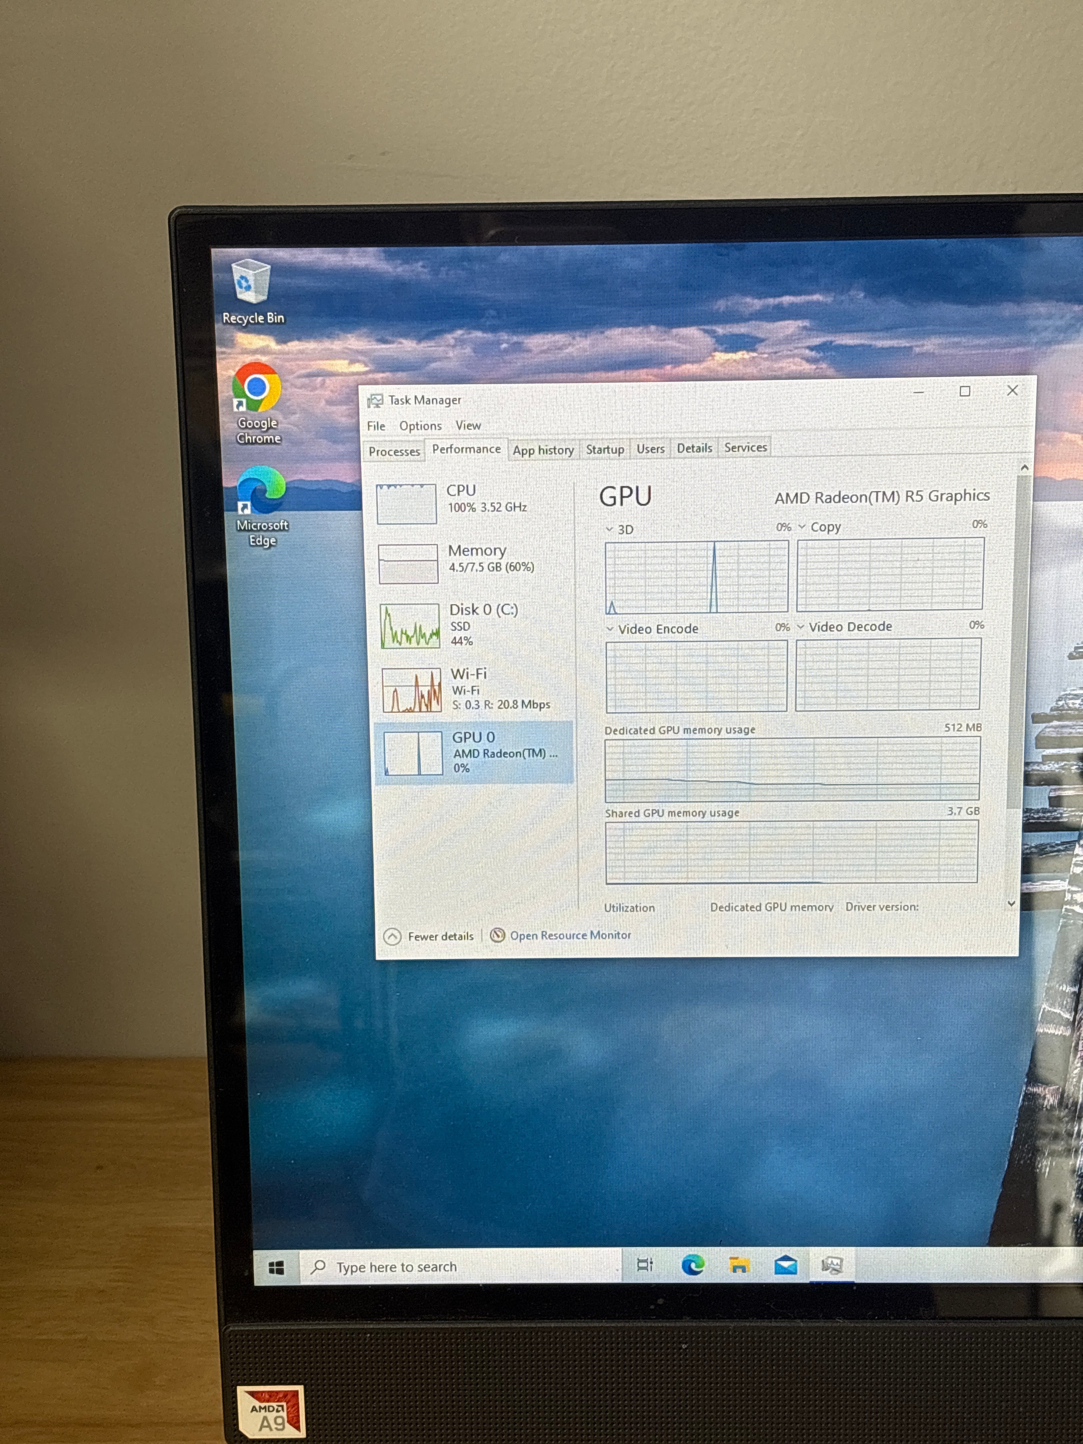1083x1444 pixels.
Task: Minimize the Task Manager window
Action: tap(919, 392)
